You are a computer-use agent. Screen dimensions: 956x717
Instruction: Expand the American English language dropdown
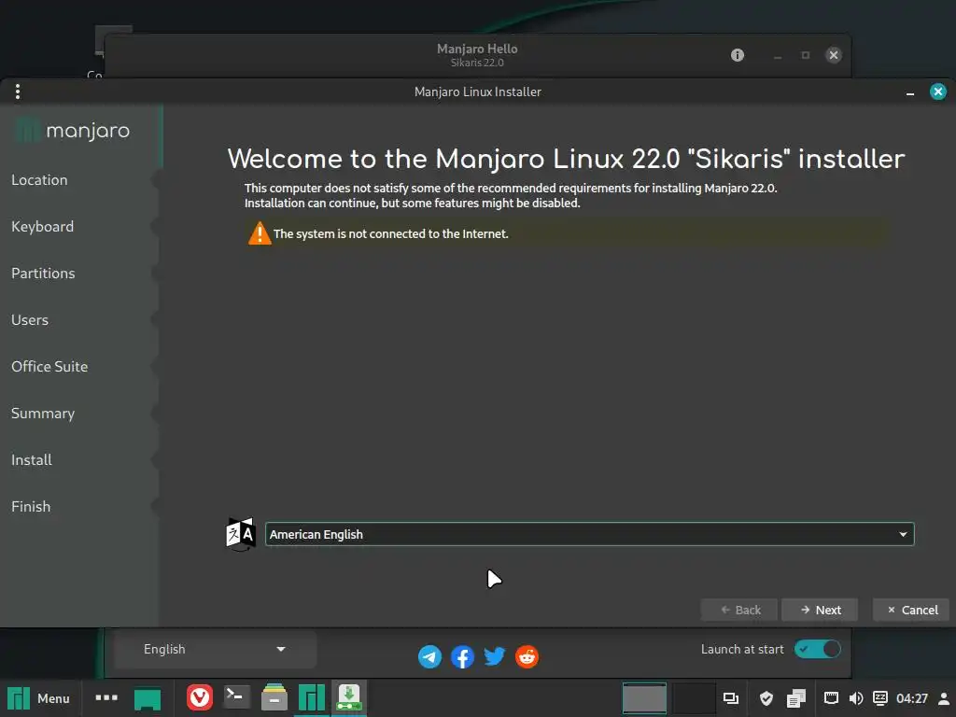pyautogui.click(x=590, y=534)
